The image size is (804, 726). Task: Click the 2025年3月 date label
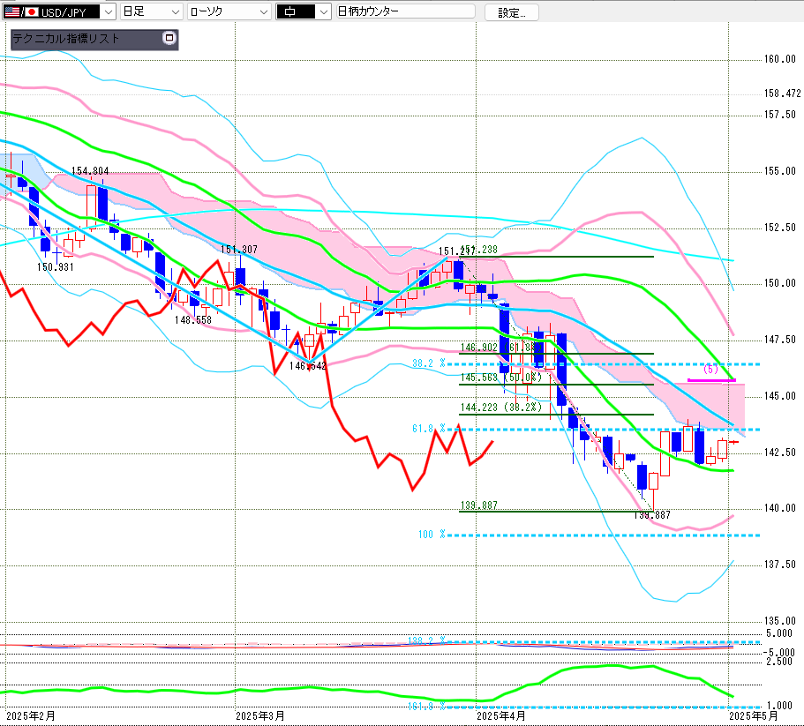click(x=260, y=715)
